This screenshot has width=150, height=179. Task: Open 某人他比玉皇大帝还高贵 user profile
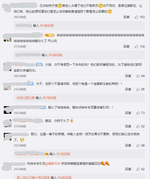(33, 177)
